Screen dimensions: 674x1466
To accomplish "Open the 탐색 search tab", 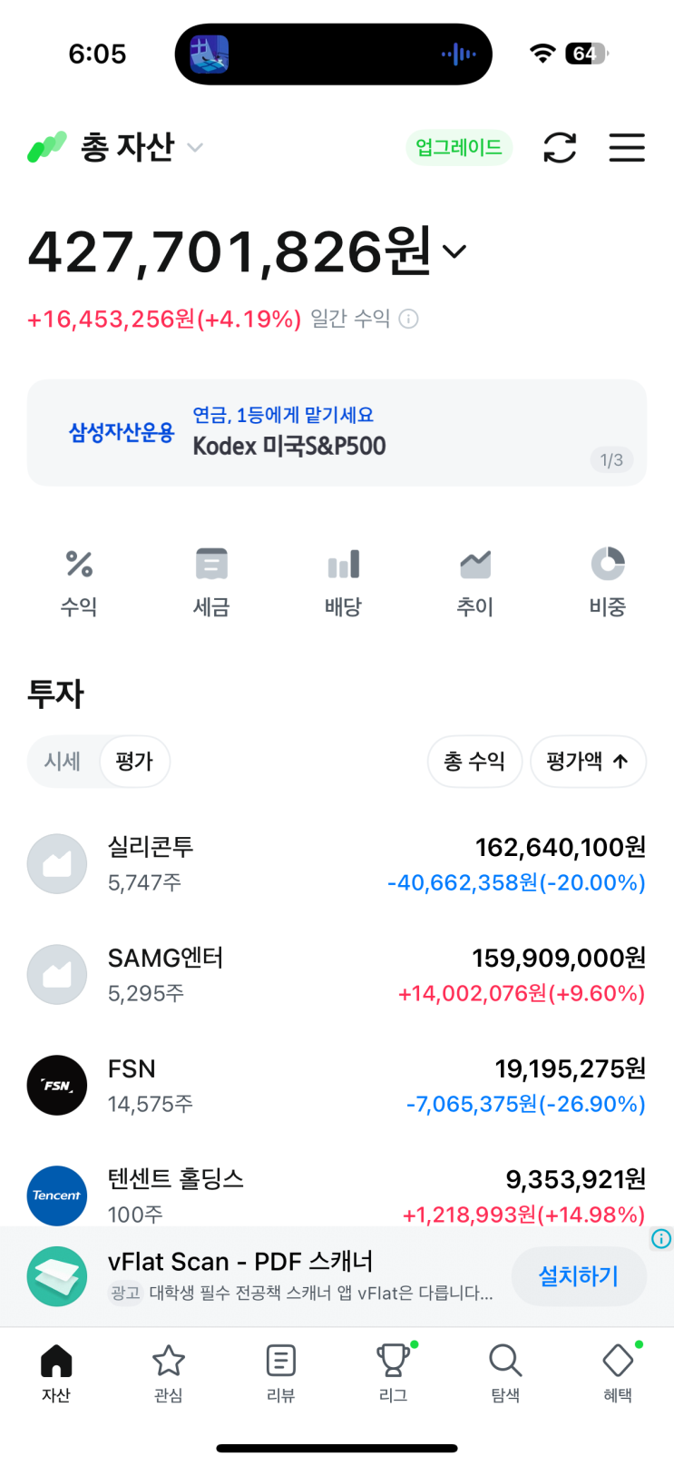I will coord(505,1373).
